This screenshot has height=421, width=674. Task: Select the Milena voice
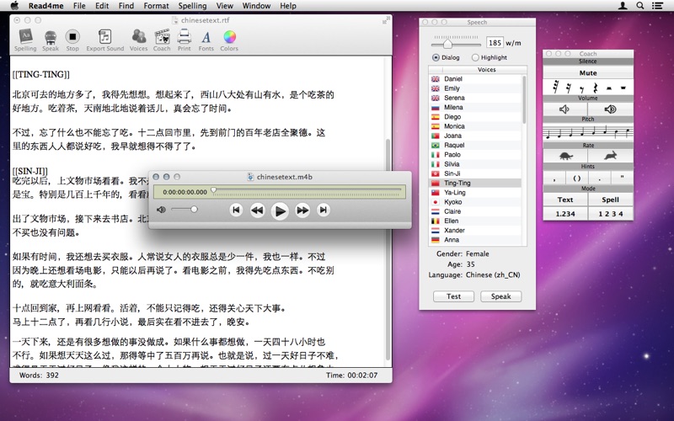(x=475, y=108)
